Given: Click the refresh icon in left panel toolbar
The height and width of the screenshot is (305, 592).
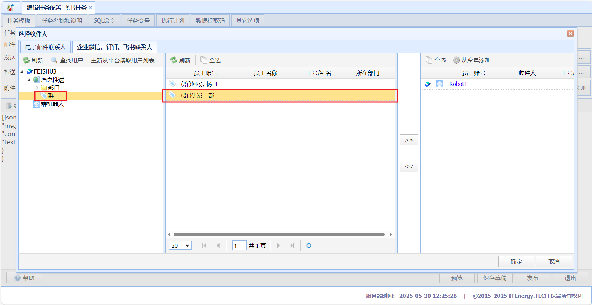Looking at the screenshot, I should coord(26,60).
